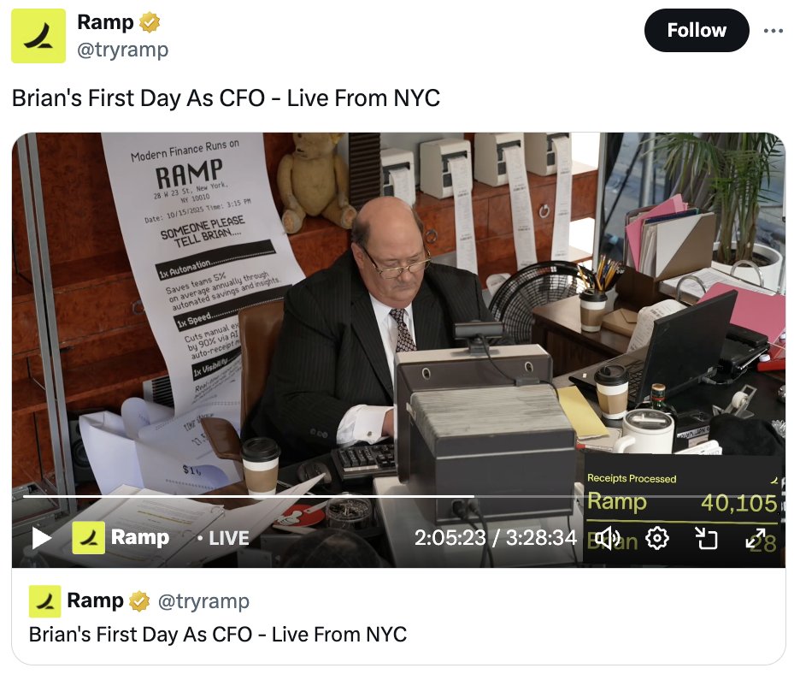Click the card title Brian's First Day As CFO
800x674 pixels.
(218, 635)
